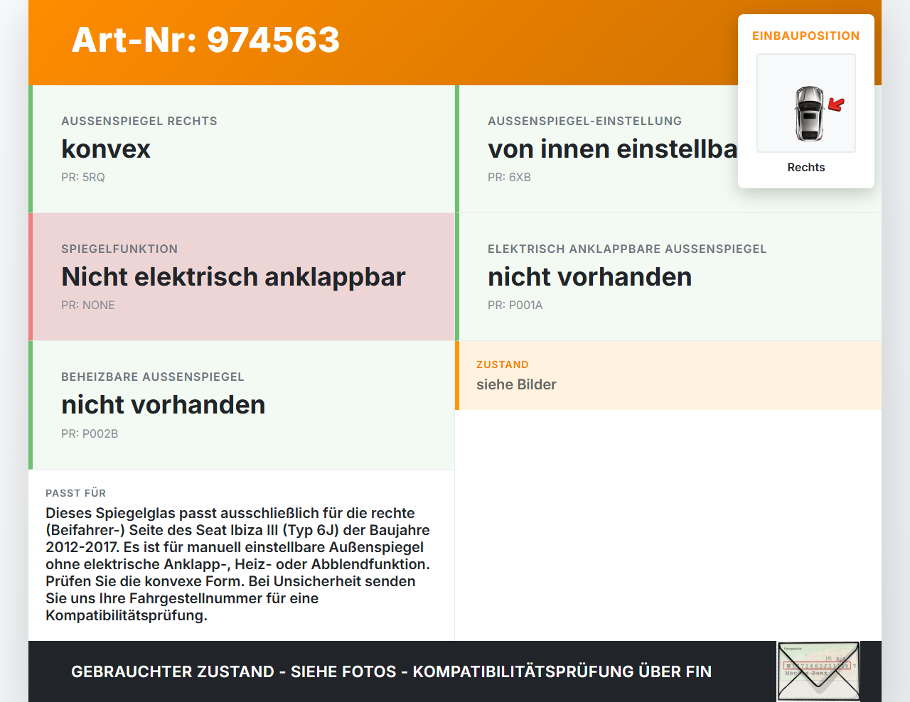Click the BEHEIZBARE AUSSENSPIEGEL label
The image size is (910, 702).
pyautogui.click(x=153, y=377)
